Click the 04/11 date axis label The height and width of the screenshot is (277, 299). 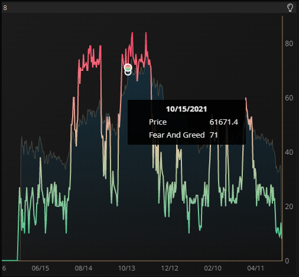256,268
